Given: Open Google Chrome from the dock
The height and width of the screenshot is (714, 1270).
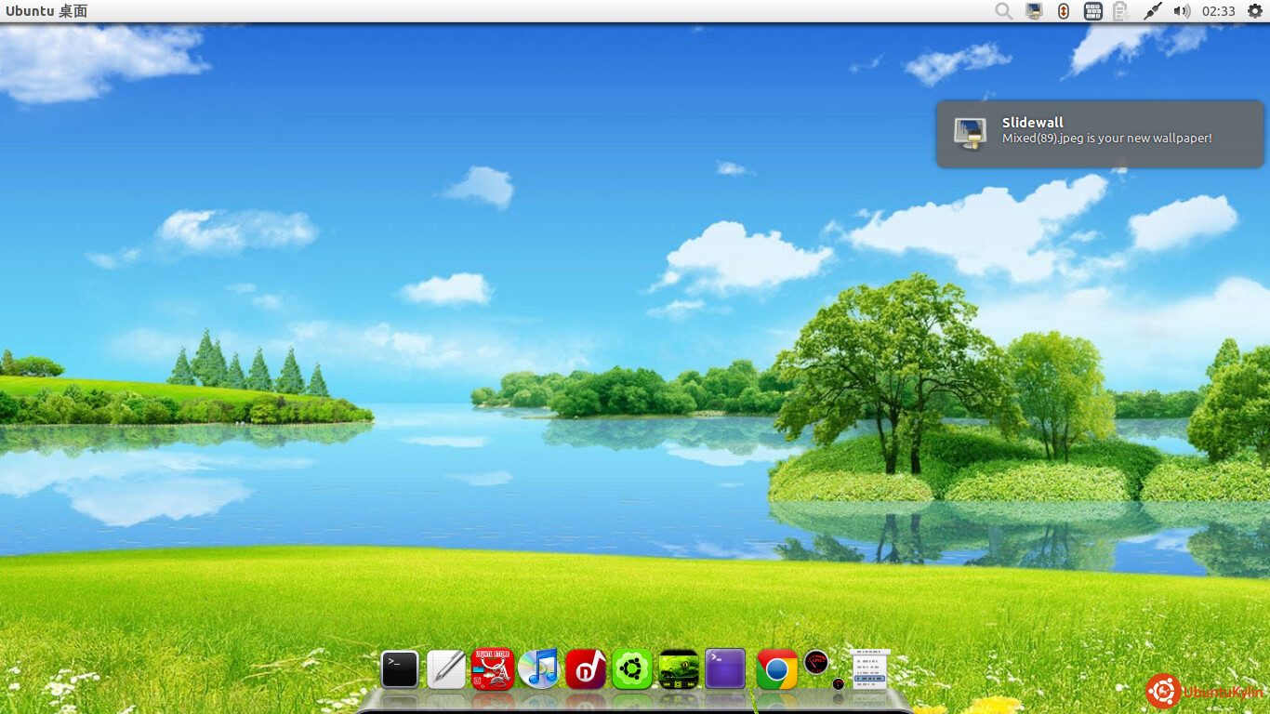Looking at the screenshot, I should pyautogui.click(x=777, y=669).
